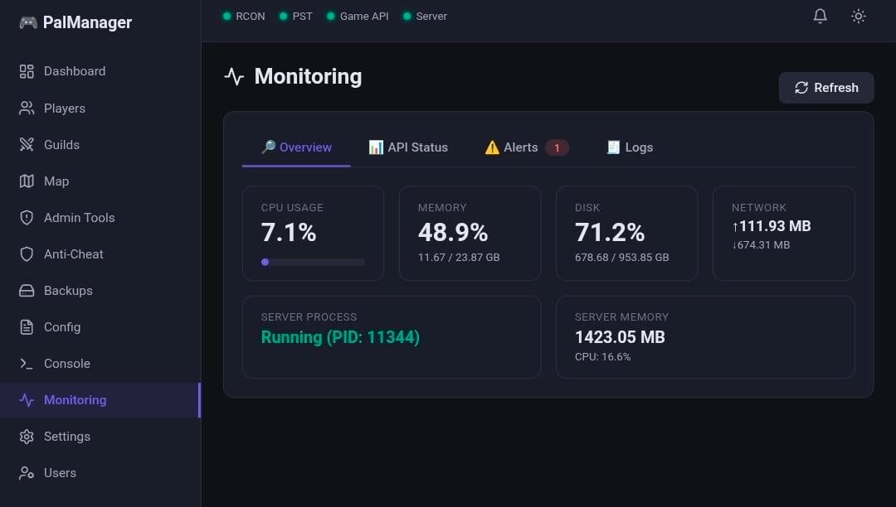Open the Map view
Image resolution: width=896 pixels, height=507 pixels.
56,181
